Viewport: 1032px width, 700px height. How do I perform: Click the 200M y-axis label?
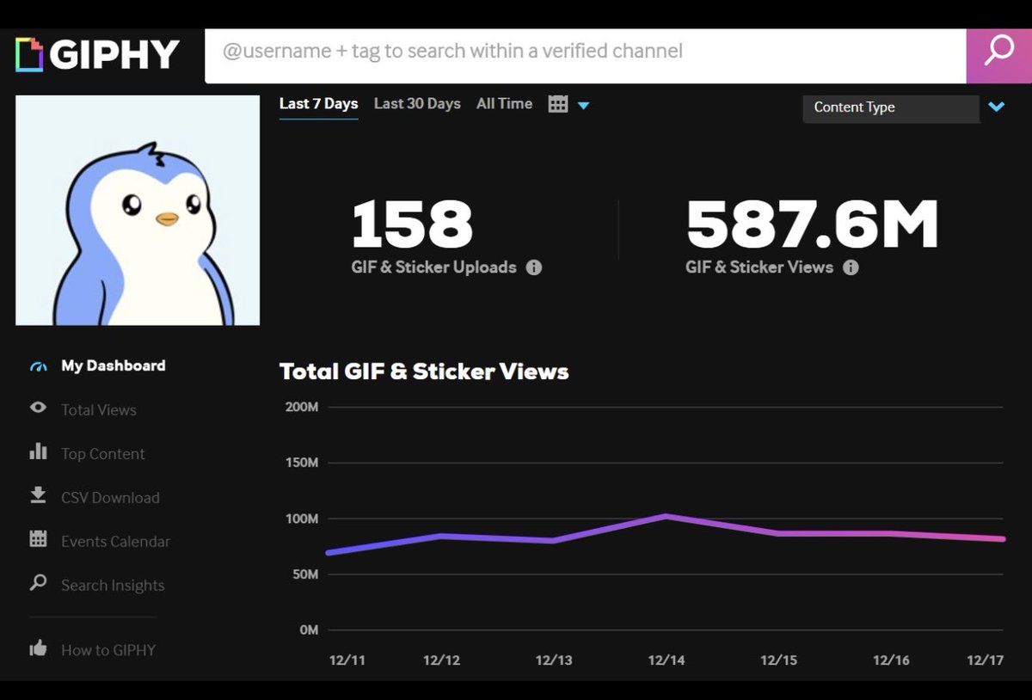(x=302, y=407)
